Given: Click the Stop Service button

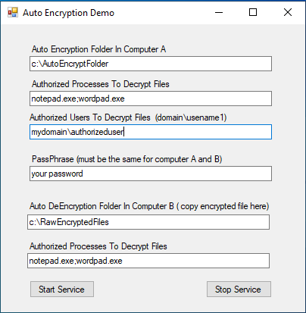Looking at the screenshot, I should [239, 290].
